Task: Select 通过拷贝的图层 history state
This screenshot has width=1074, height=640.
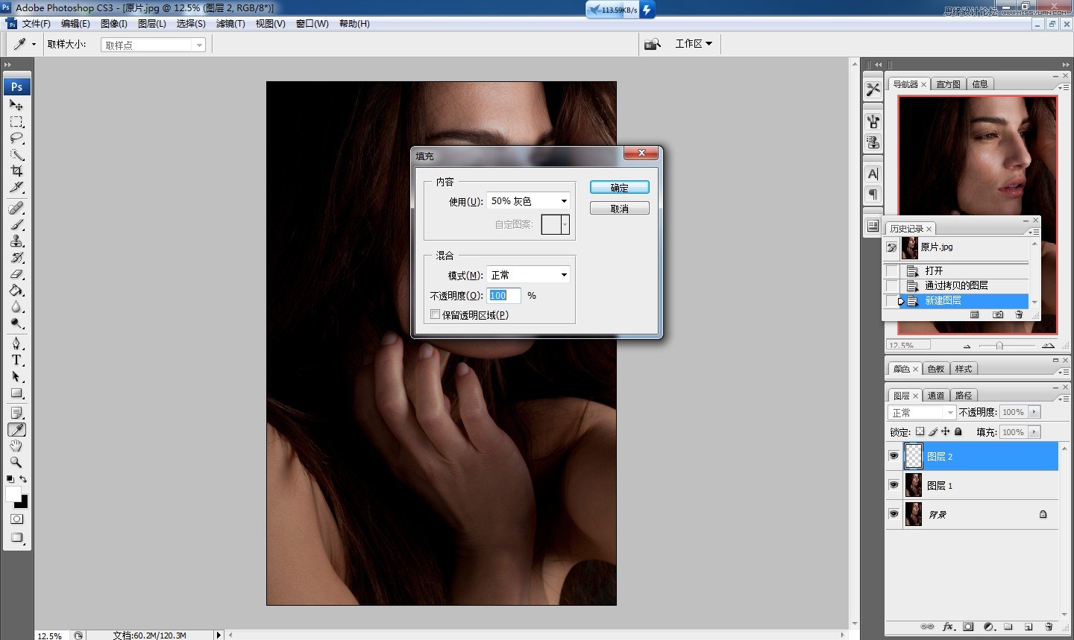Action: click(x=956, y=285)
